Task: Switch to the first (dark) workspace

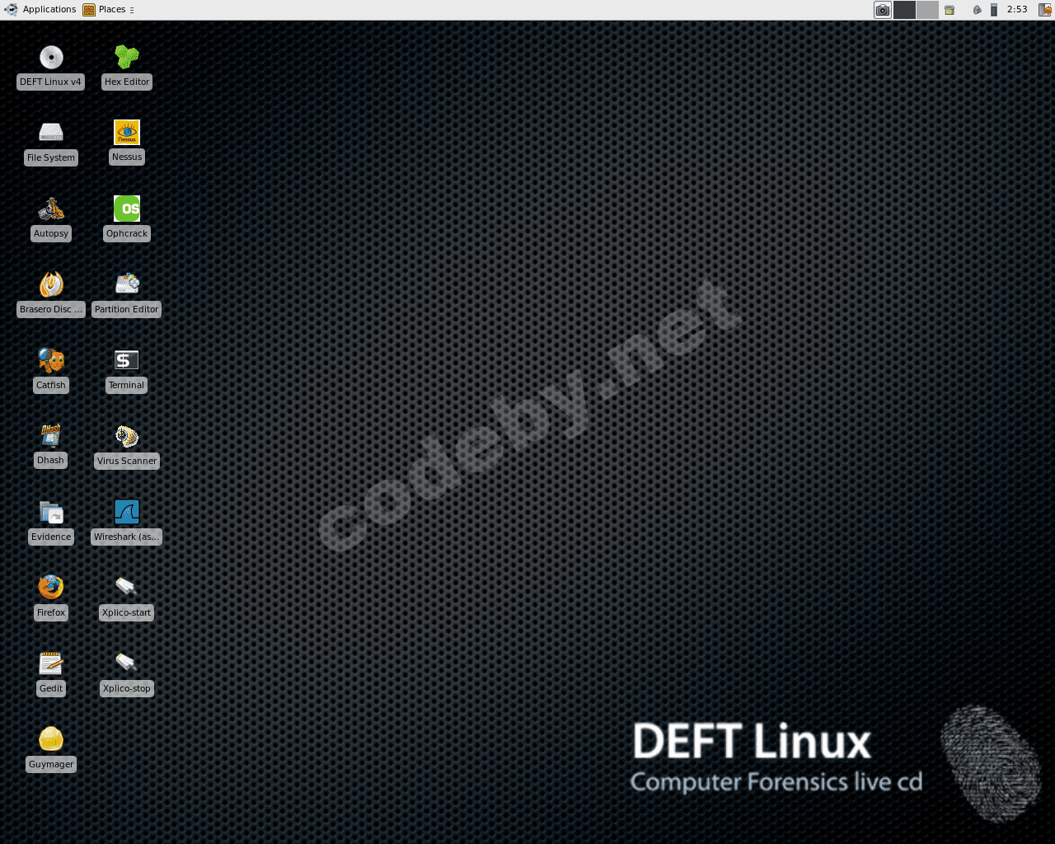Action: pos(904,10)
